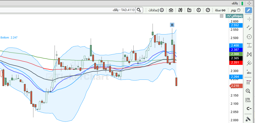Open the يوم interval dropdown
Image resolution: width=255 pixels, height=123 pixels.
coord(236,10)
